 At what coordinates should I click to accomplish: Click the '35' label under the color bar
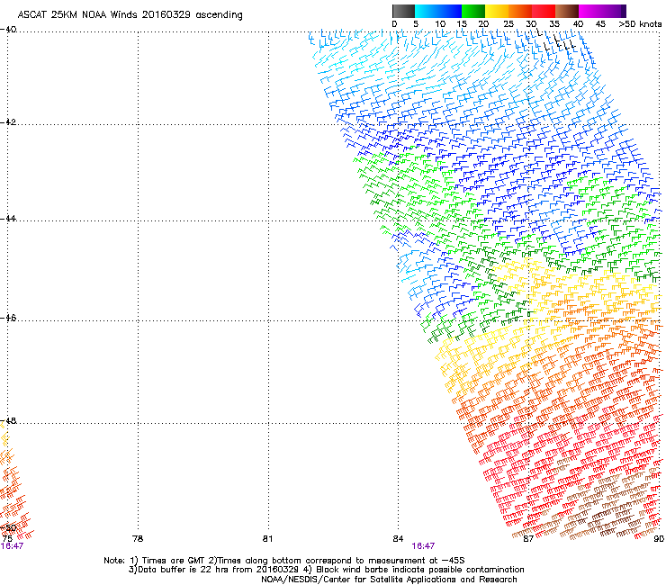553,24
